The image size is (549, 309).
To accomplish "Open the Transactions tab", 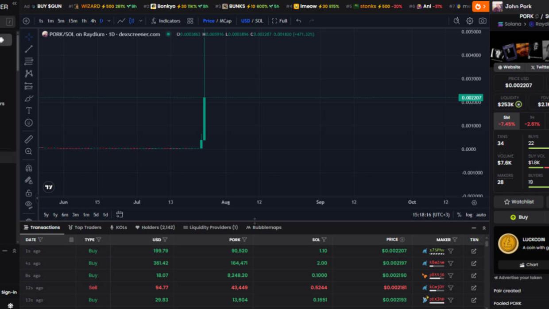I will [42, 228].
